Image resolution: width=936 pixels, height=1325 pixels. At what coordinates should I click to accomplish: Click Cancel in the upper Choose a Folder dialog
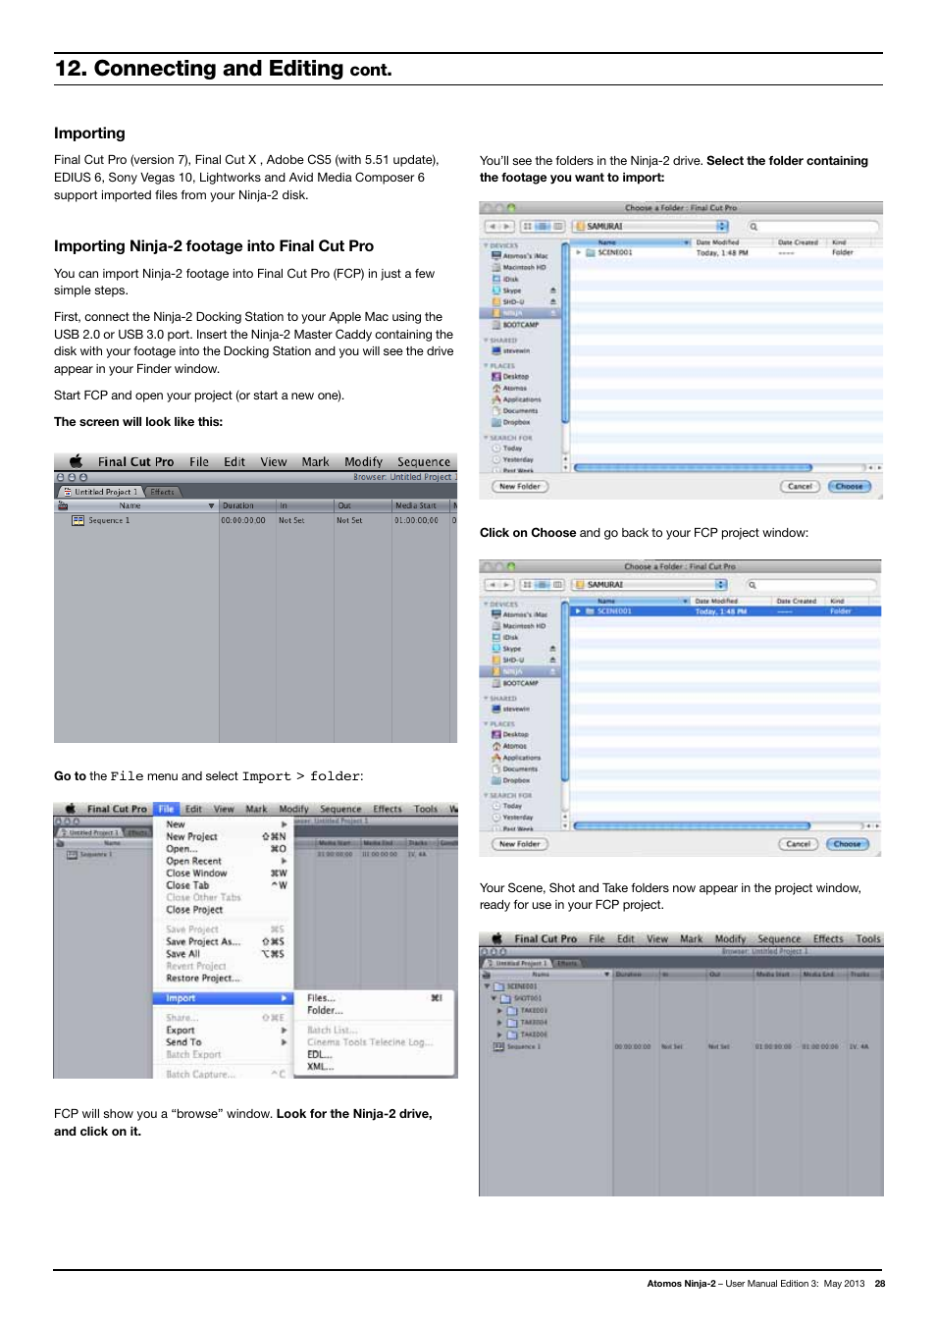click(801, 486)
